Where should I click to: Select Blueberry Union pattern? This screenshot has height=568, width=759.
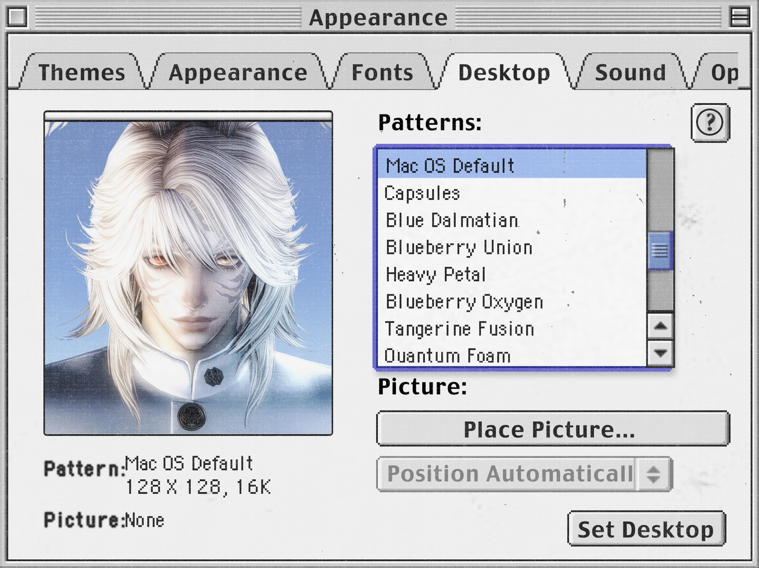click(x=512, y=247)
